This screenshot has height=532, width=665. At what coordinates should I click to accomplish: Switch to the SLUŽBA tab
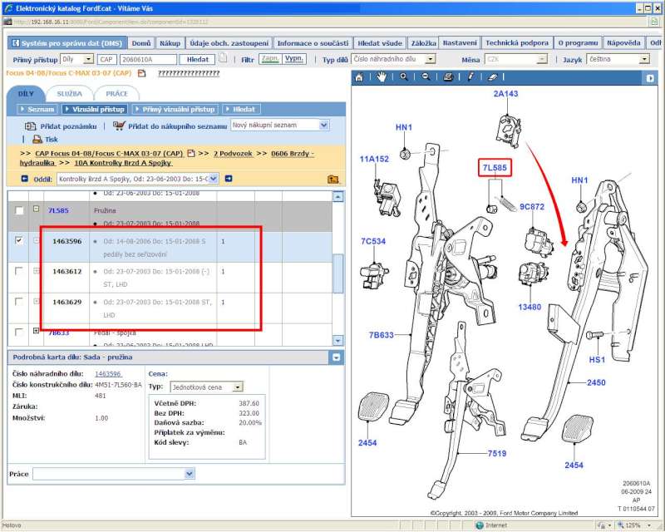click(69, 94)
